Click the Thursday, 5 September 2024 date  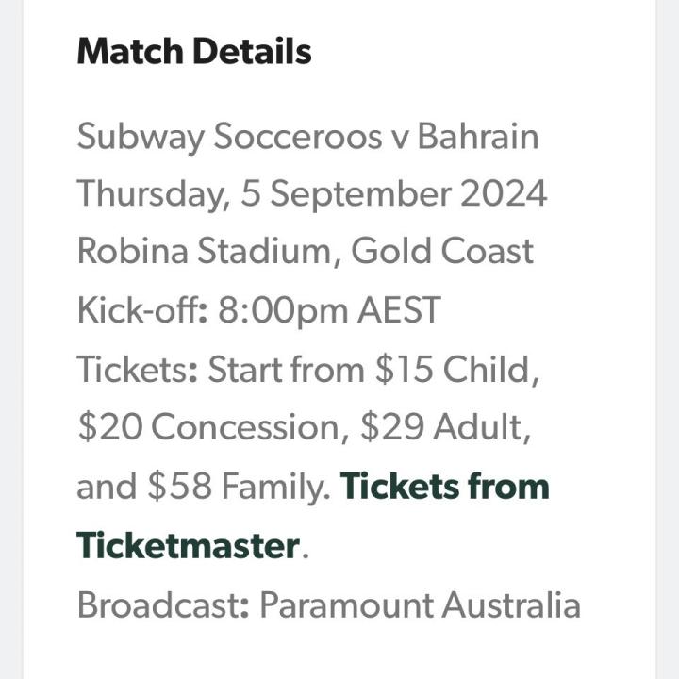(x=311, y=194)
